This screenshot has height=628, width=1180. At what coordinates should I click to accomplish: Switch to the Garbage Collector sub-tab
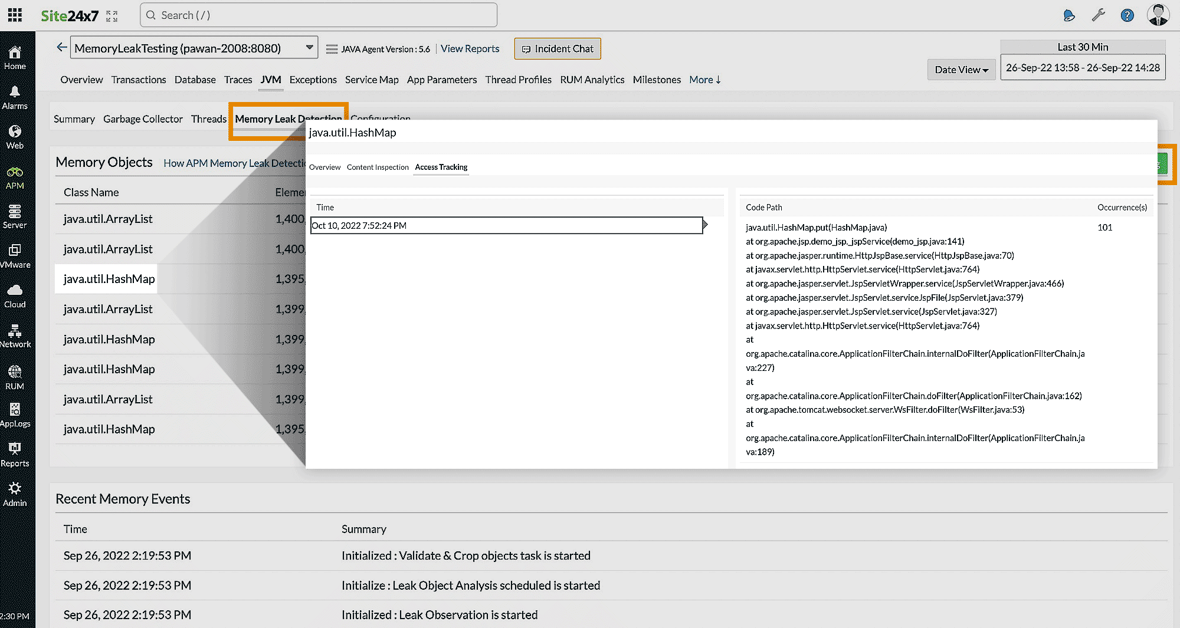[x=143, y=119]
